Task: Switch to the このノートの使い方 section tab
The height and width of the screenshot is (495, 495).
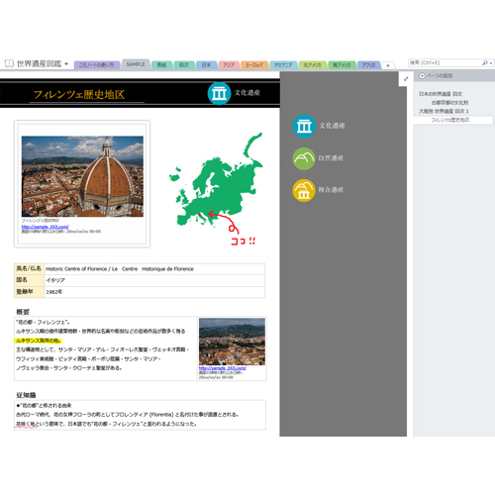Action: [97, 65]
